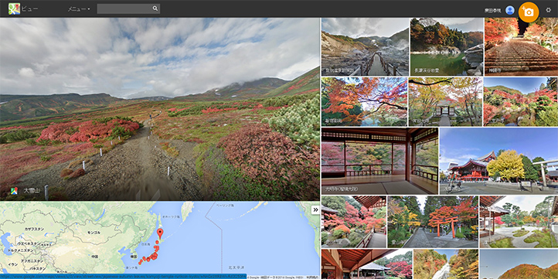Open the blue profile avatar
Viewport: 558px width, 279px height.
click(x=510, y=10)
